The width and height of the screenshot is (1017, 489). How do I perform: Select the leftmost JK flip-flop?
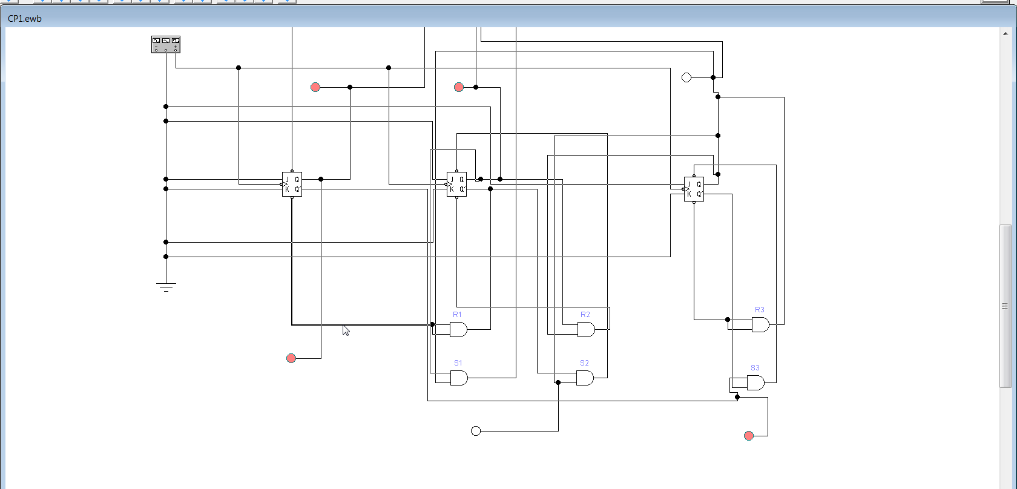tap(292, 184)
